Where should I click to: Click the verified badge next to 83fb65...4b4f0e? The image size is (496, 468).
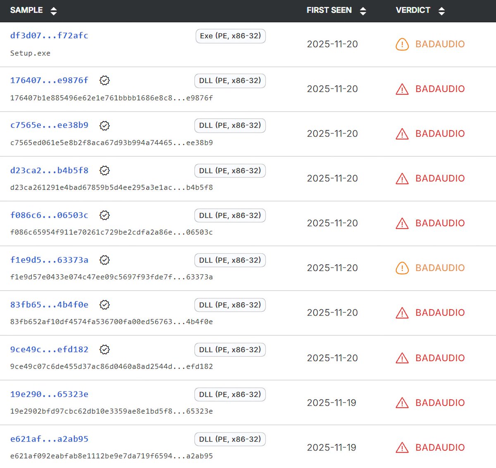coord(105,305)
